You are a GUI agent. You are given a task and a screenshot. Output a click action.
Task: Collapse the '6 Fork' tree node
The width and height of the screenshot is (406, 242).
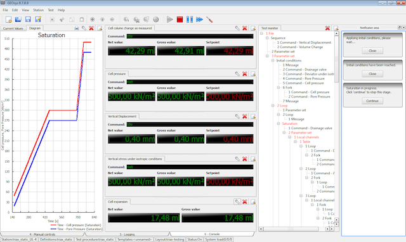click(x=278, y=87)
